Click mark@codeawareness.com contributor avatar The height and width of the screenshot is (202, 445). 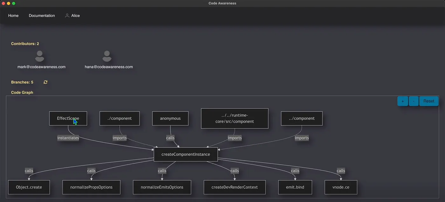click(40, 56)
